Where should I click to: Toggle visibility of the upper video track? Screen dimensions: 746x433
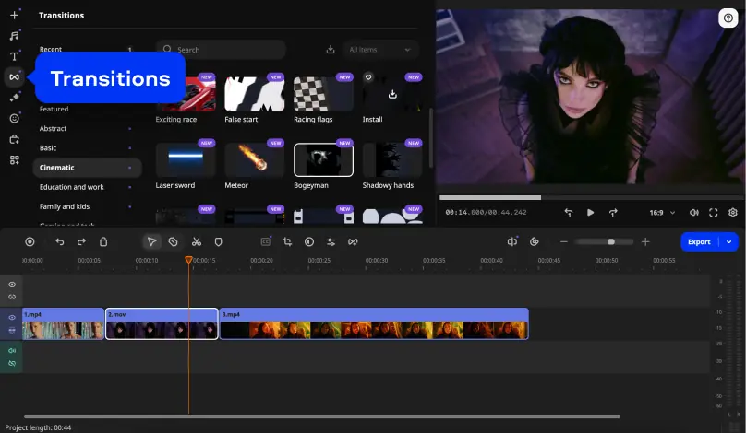(x=12, y=284)
